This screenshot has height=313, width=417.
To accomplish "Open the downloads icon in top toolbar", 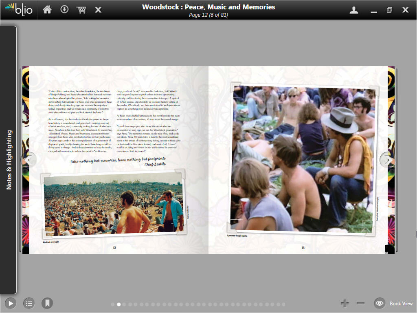I will point(64,10).
